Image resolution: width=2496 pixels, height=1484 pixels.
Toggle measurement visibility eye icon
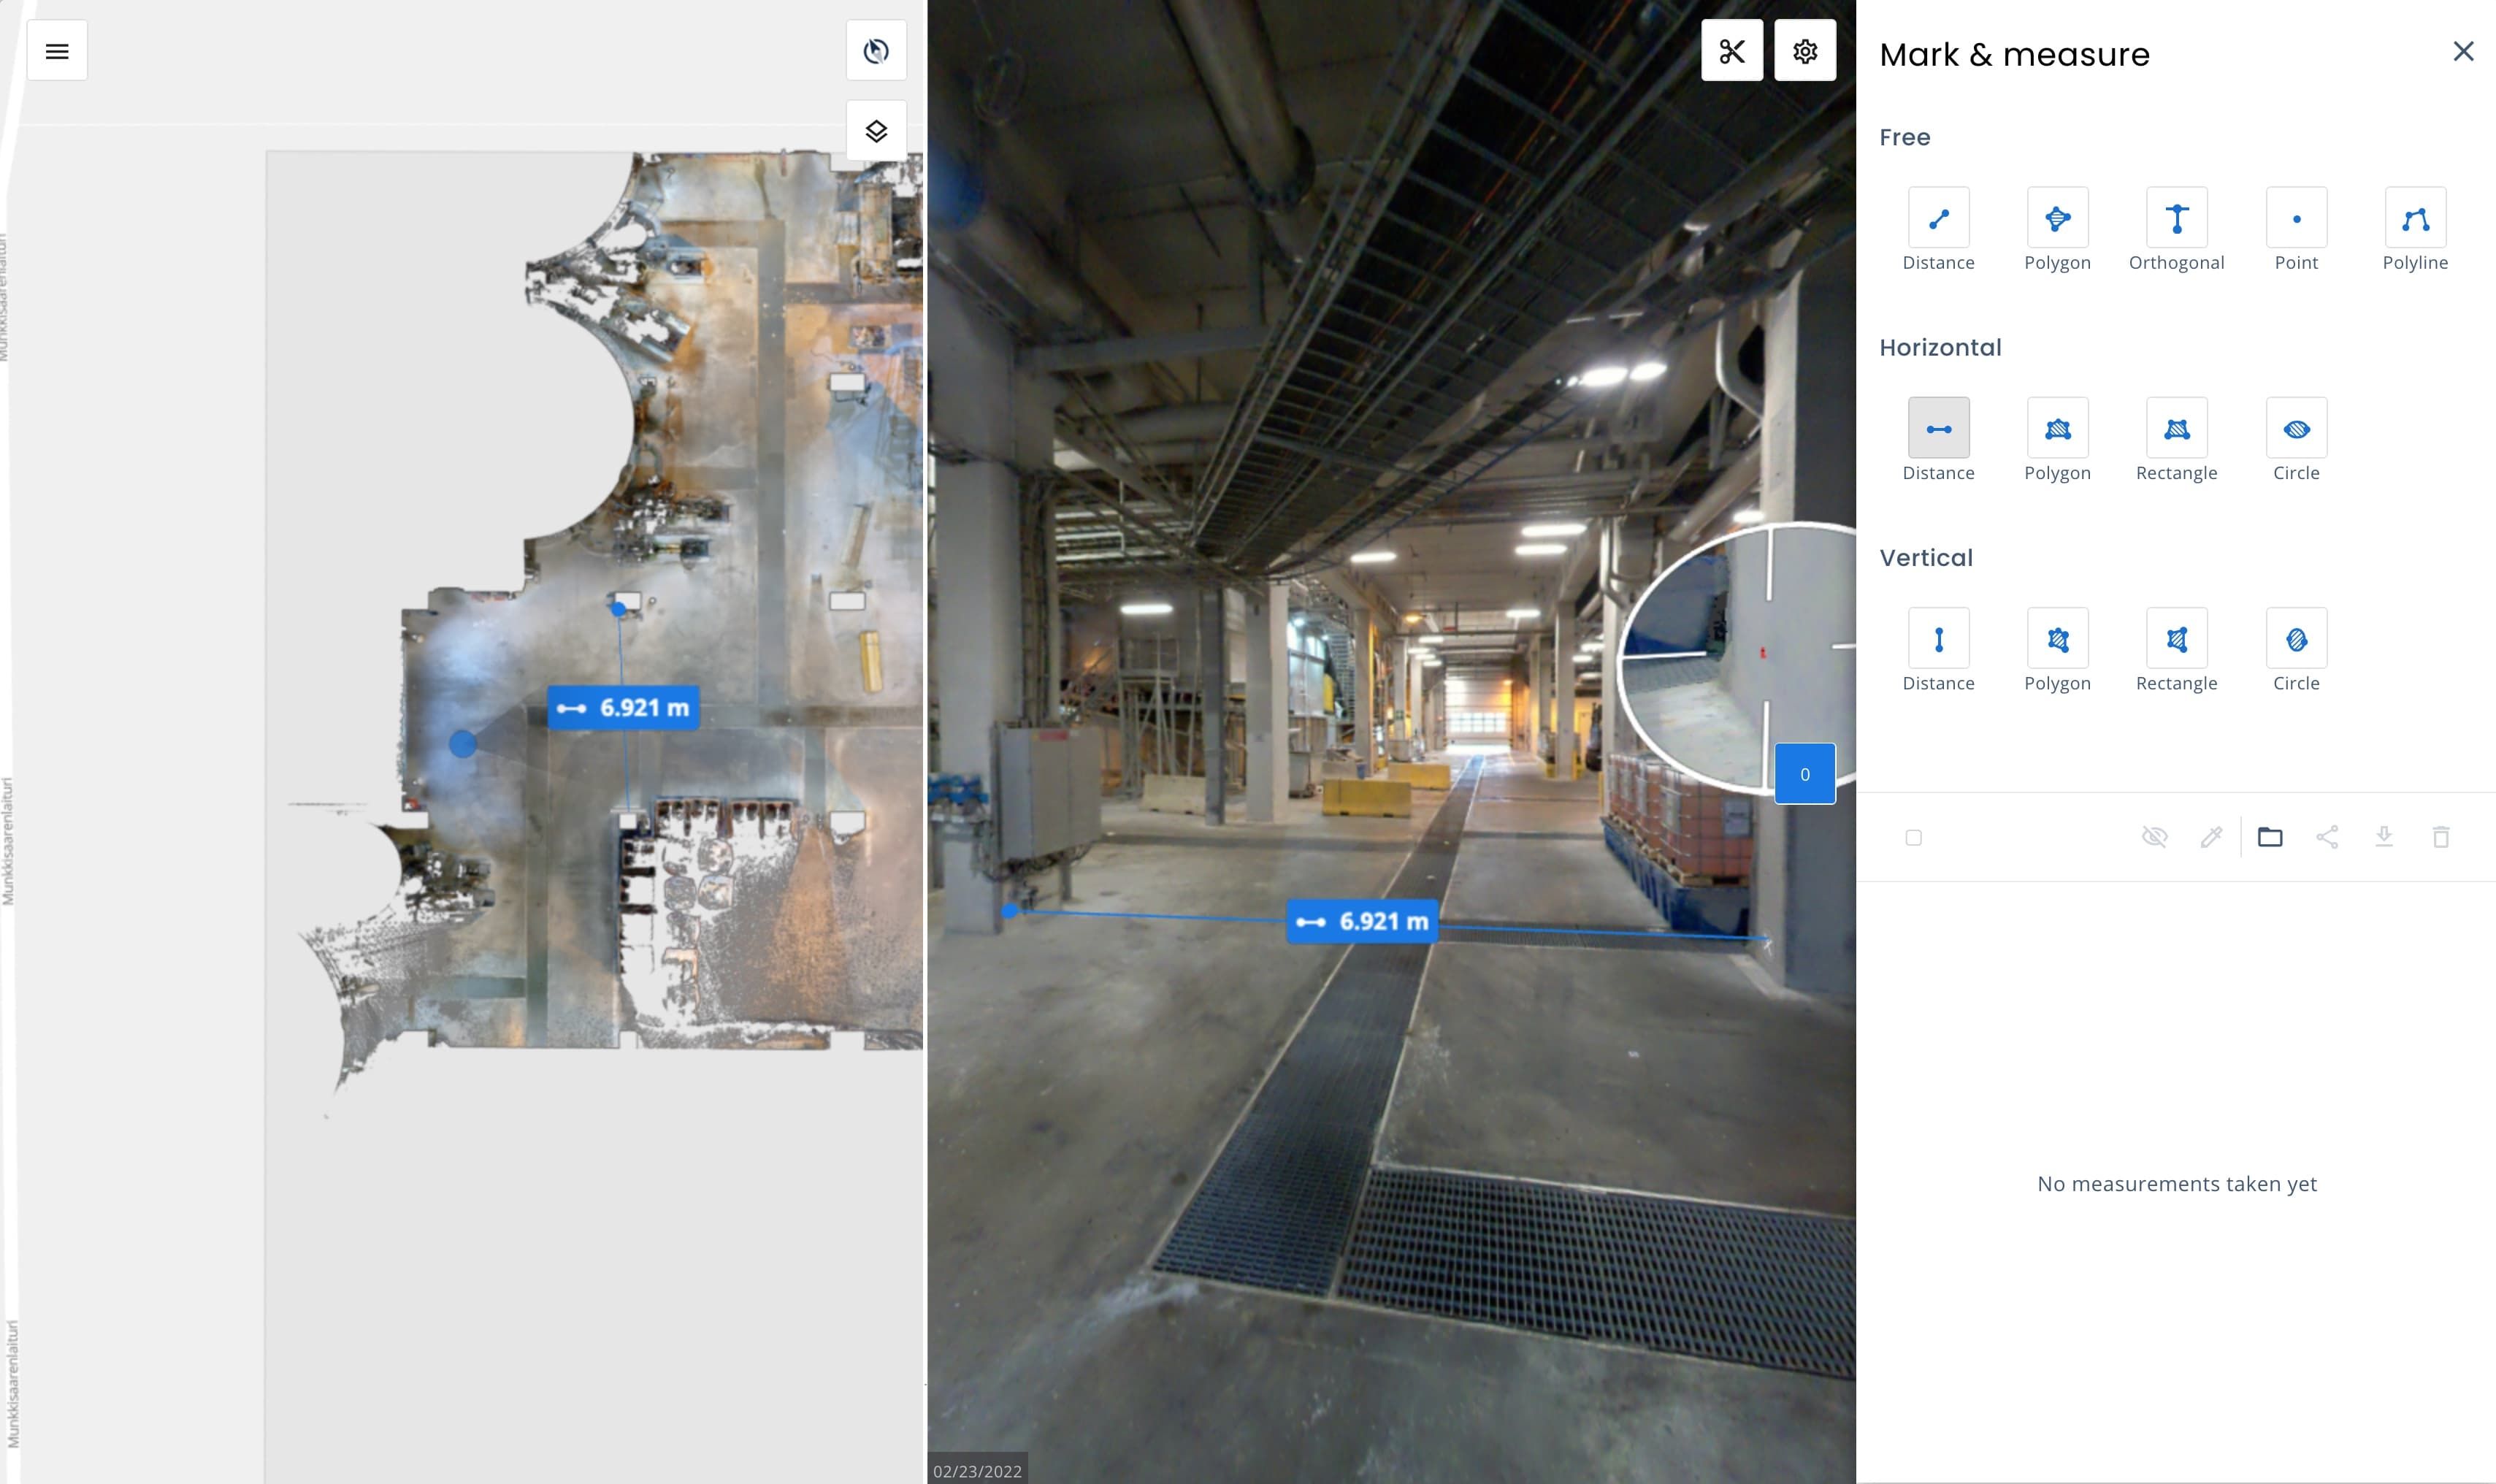(2154, 836)
